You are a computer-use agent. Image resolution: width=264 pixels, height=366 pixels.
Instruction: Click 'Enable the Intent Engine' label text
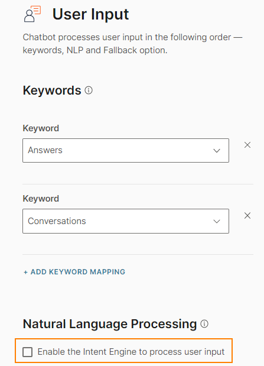pyautogui.click(x=131, y=352)
